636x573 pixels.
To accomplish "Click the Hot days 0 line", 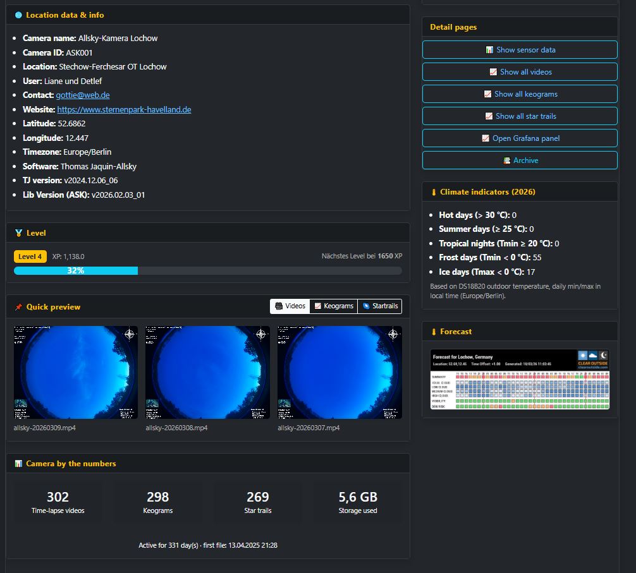I will coord(477,215).
